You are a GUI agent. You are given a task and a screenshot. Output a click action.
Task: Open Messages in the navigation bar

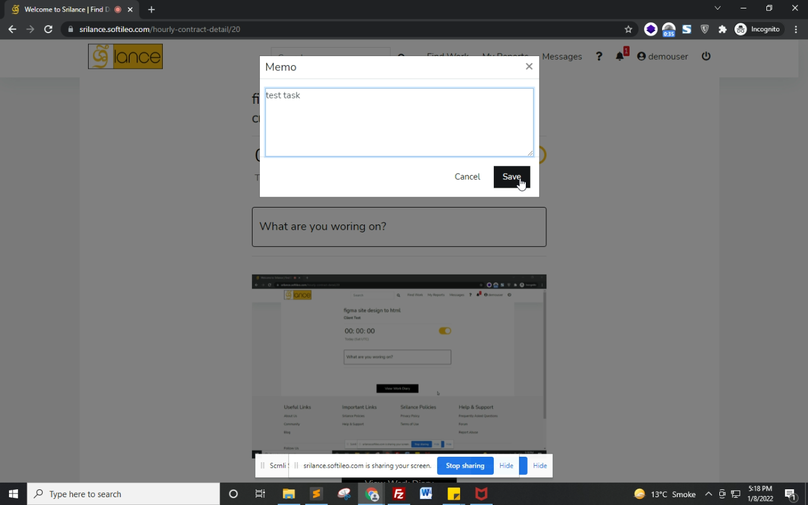[x=561, y=56]
